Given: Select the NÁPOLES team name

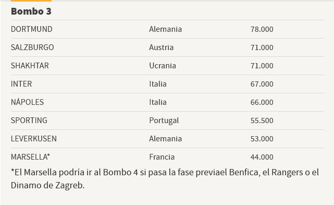Looking at the screenshot, I should (x=27, y=102).
